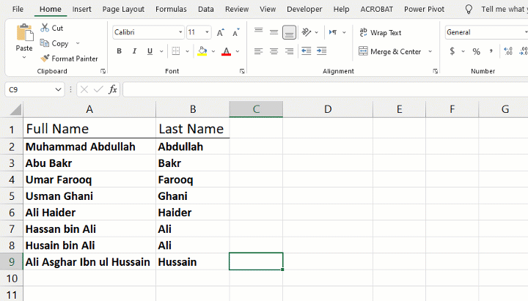
Task: Apply the red font color
Action: tap(227, 51)
